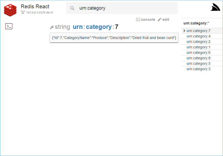
Task: Select urn:category:6 entry
Action: [x=199, y=53]
